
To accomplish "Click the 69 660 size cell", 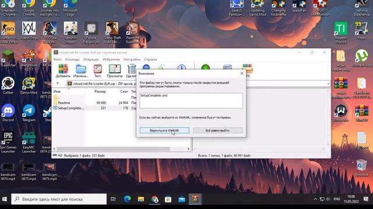I will tap(101, 103).
